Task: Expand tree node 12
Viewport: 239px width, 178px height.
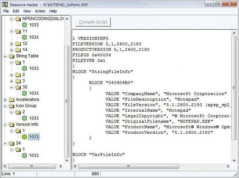Action: [x=12, y=44]
